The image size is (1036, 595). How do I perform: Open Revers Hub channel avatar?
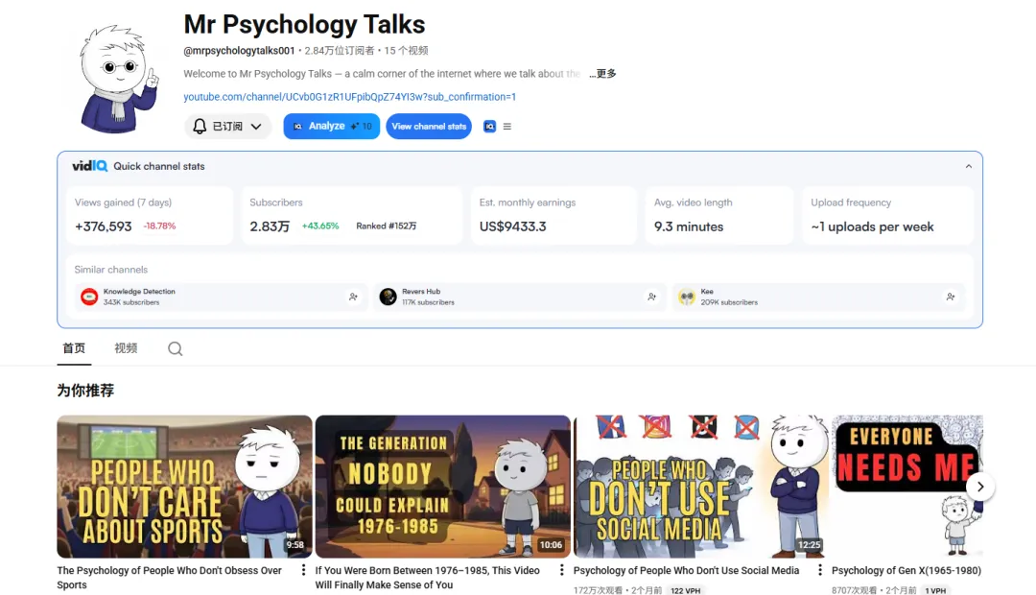pos(388,297)
